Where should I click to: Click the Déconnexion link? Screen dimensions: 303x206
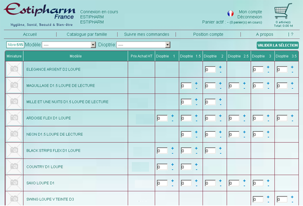coord(249,17)
